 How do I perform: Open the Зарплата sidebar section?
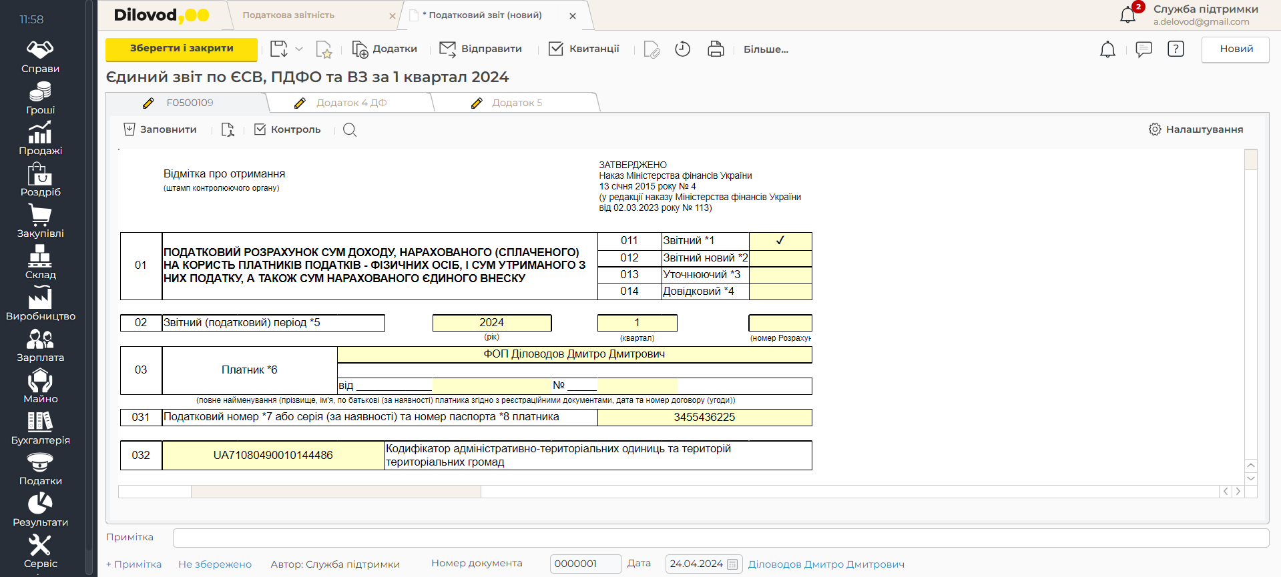(x=40, y=346)
